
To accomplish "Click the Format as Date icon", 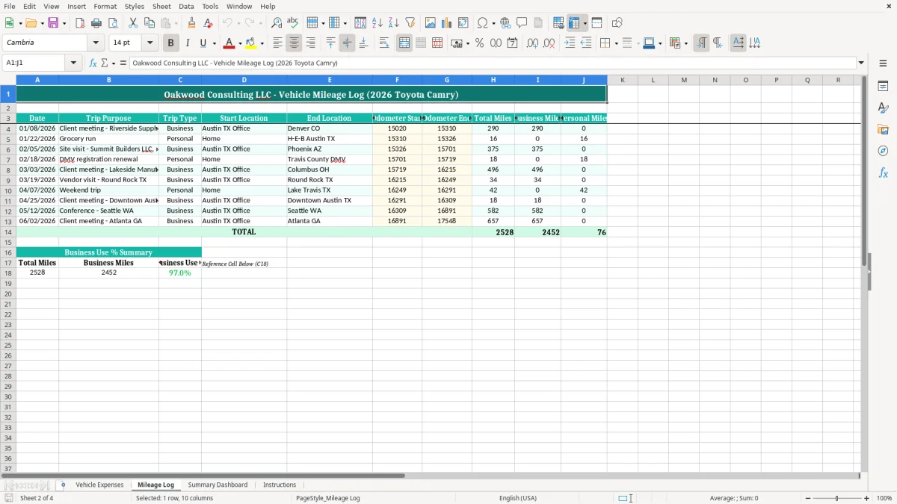I will click(513, 43).
